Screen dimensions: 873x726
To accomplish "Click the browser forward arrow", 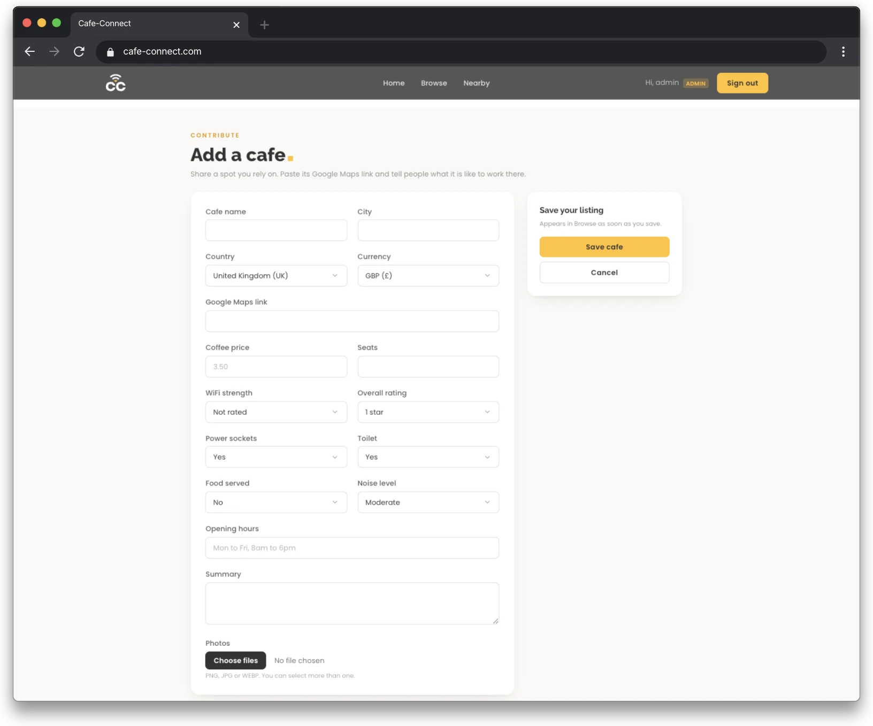I will point(54,51).
